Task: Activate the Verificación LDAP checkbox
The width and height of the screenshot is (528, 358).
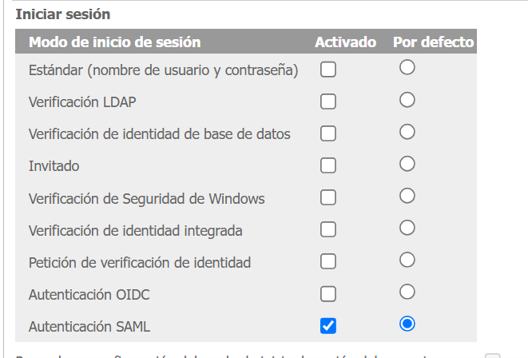Action: click(x=328, y=101)
